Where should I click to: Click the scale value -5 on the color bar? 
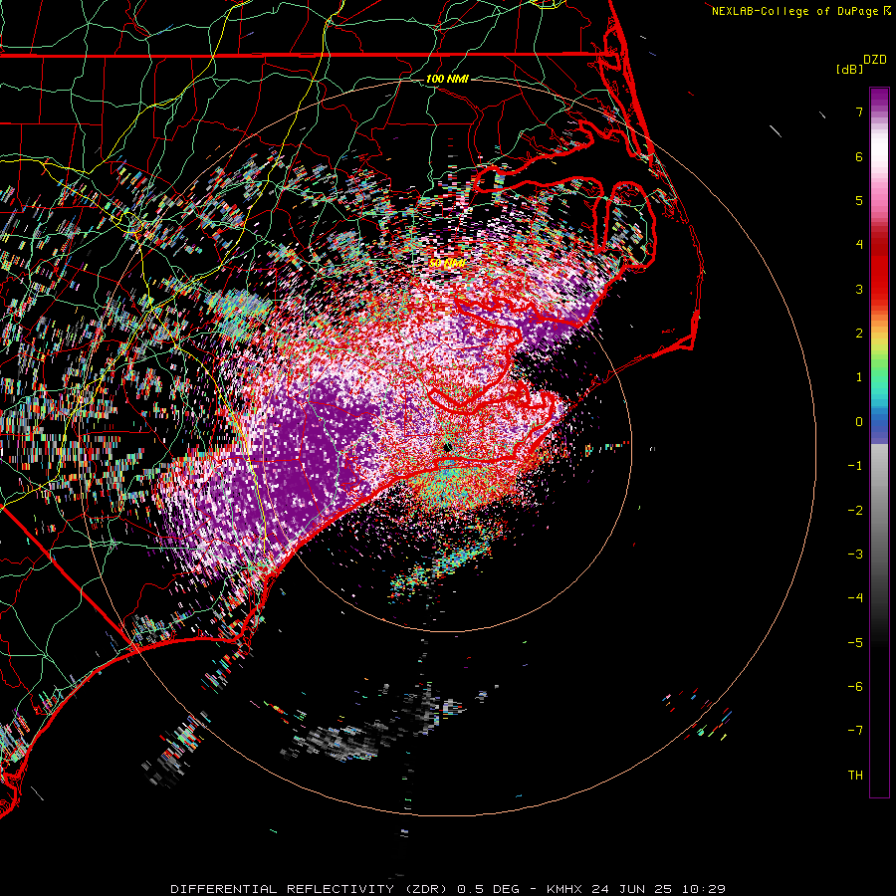[x=855, y=643]
